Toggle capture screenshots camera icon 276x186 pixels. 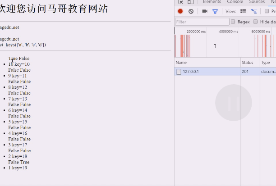(205, 11)
